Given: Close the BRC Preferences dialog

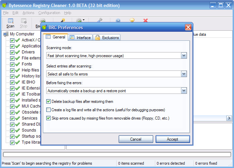Looking at the screenshot, I should [x=188, y=27].
